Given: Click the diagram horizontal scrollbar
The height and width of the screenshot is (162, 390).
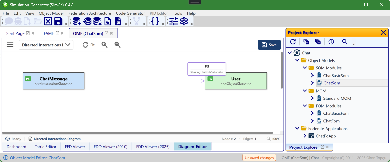Looking at the screenshot, I should click(138, 133).
